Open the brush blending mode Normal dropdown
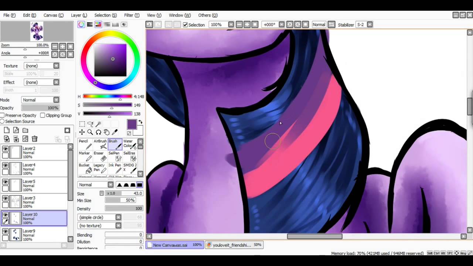 coord(96,185)
